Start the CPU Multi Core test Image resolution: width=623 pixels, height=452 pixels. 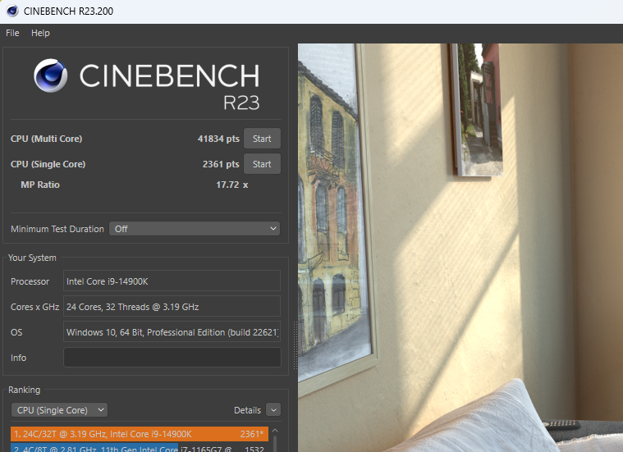pos(262,139)
